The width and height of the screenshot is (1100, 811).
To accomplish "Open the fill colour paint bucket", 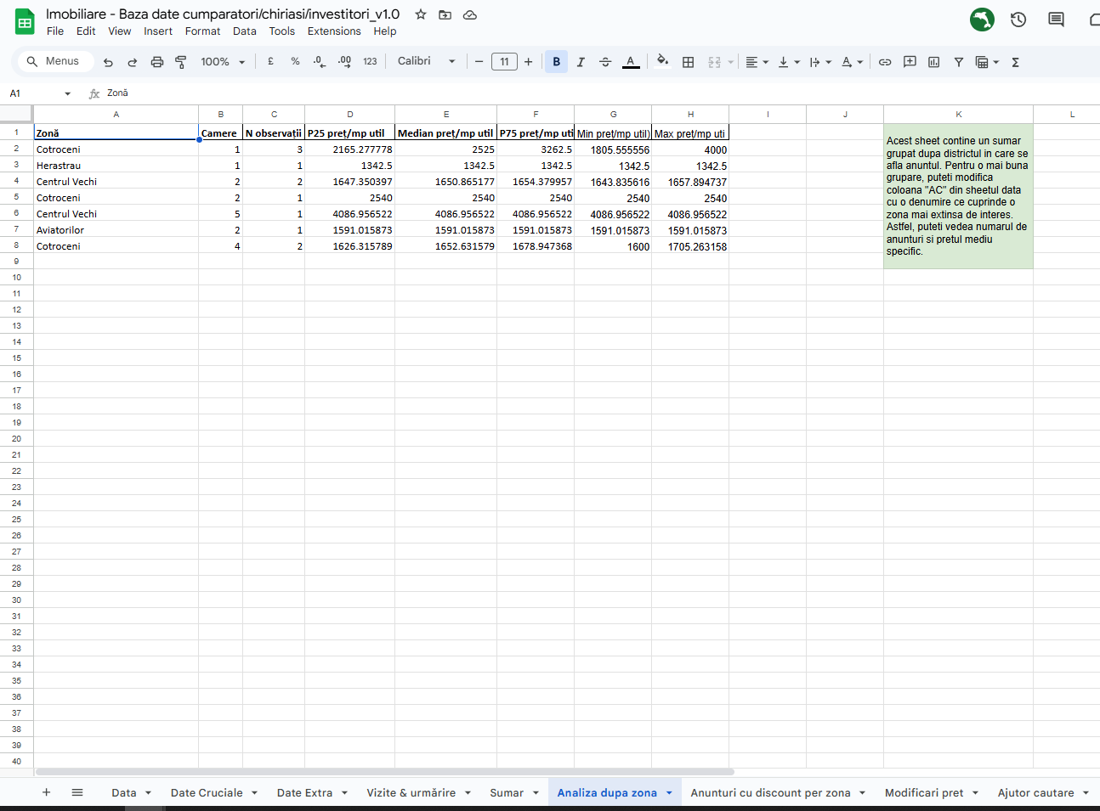I will [662, 61].
